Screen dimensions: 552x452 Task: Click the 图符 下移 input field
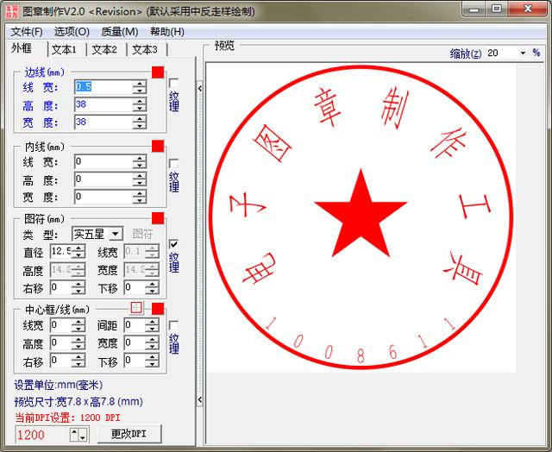coord(135,287)
